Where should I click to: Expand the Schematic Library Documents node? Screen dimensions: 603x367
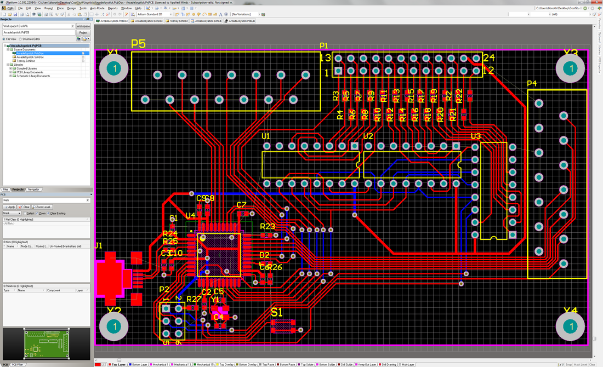[11, 76]
